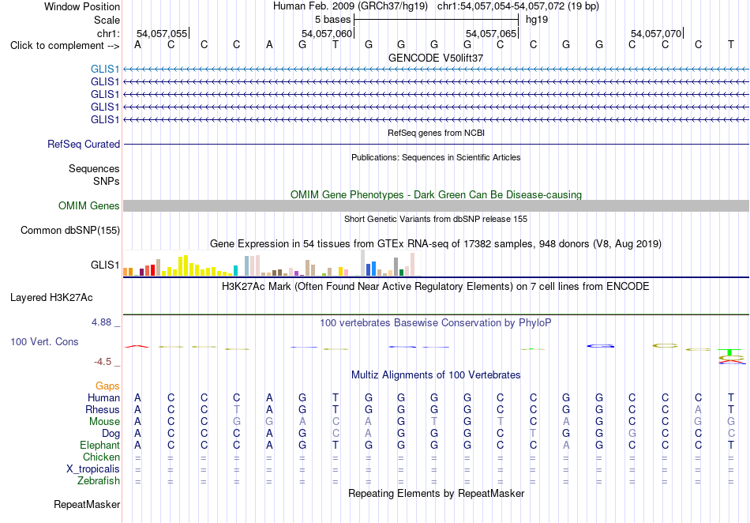Screen dimensions: 750x523
Task: Click the 4.88 conservation scale maximum
Action: [x=101, y=322]
